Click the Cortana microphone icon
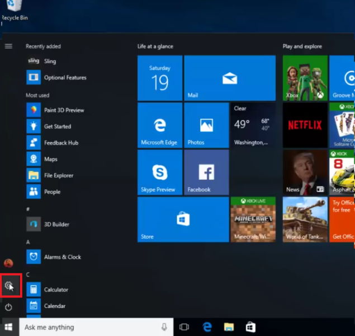 coord(164,327)
